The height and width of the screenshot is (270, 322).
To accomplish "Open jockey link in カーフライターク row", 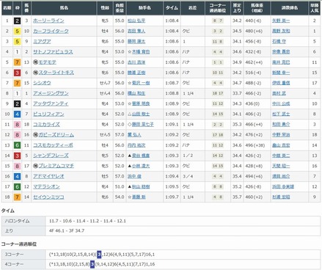I will [136, 31].
